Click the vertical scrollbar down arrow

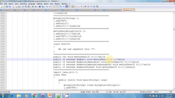[x=174, y=88]
